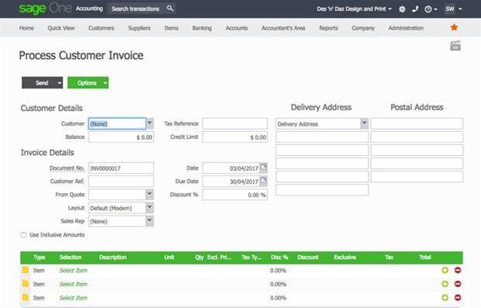
Task: Open the Quick View menu
Action: tap(61, 28)
